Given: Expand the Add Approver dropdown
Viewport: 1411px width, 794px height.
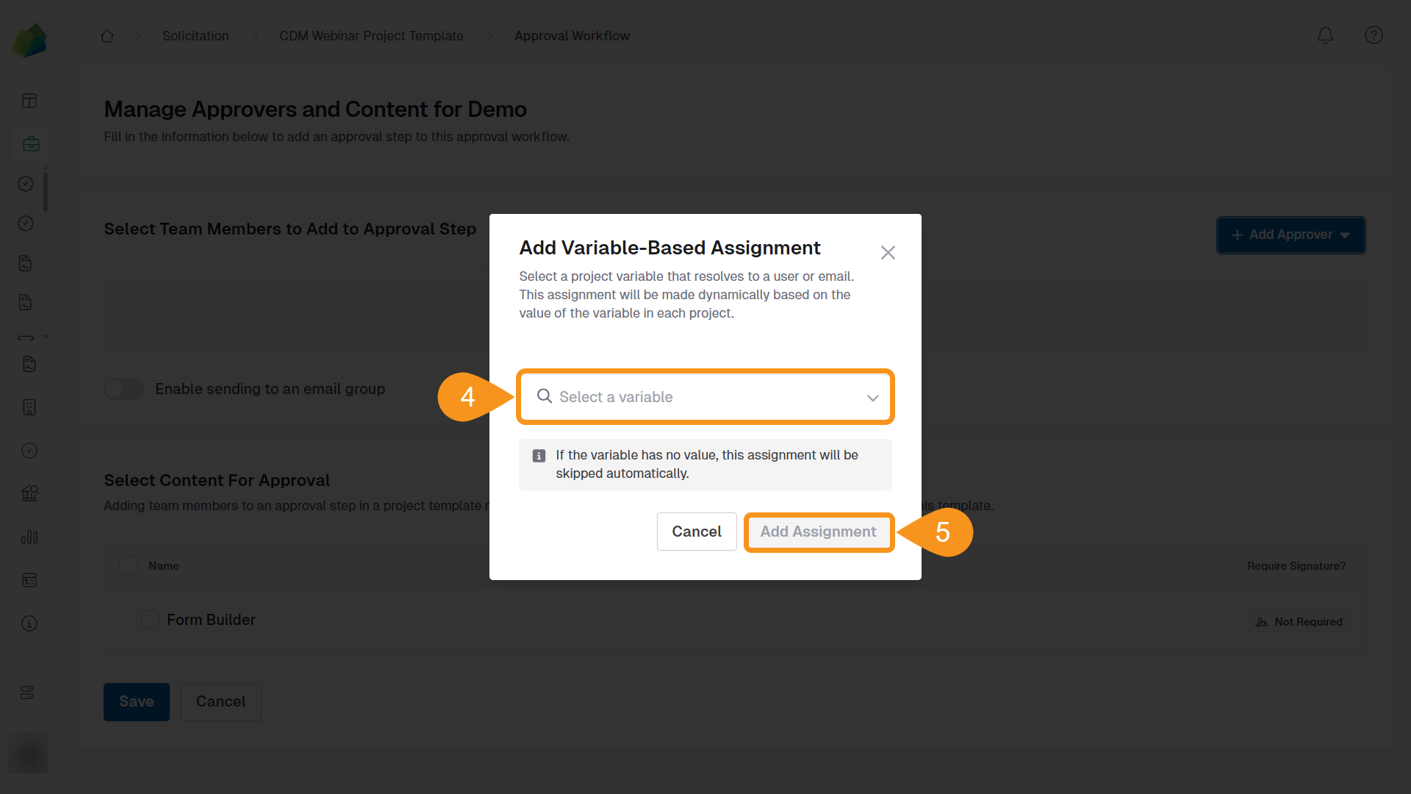Looking at the screenshot, I should (1290, 235).
